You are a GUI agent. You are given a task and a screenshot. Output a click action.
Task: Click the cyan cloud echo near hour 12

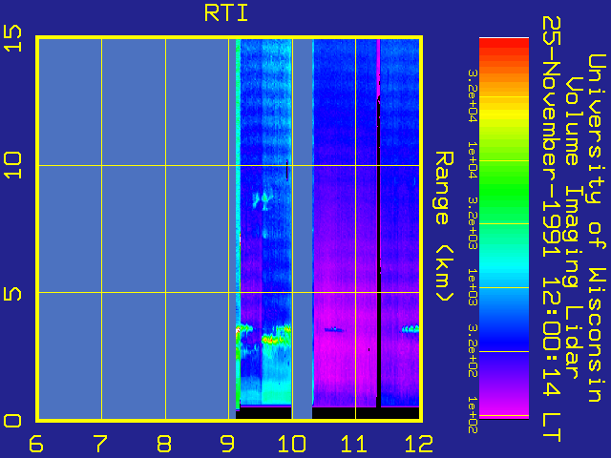411,329
